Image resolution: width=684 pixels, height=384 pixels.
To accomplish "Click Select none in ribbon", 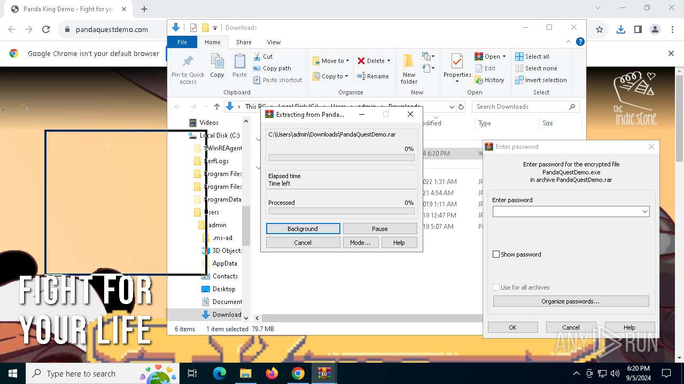I will click(x=536, y=68).
